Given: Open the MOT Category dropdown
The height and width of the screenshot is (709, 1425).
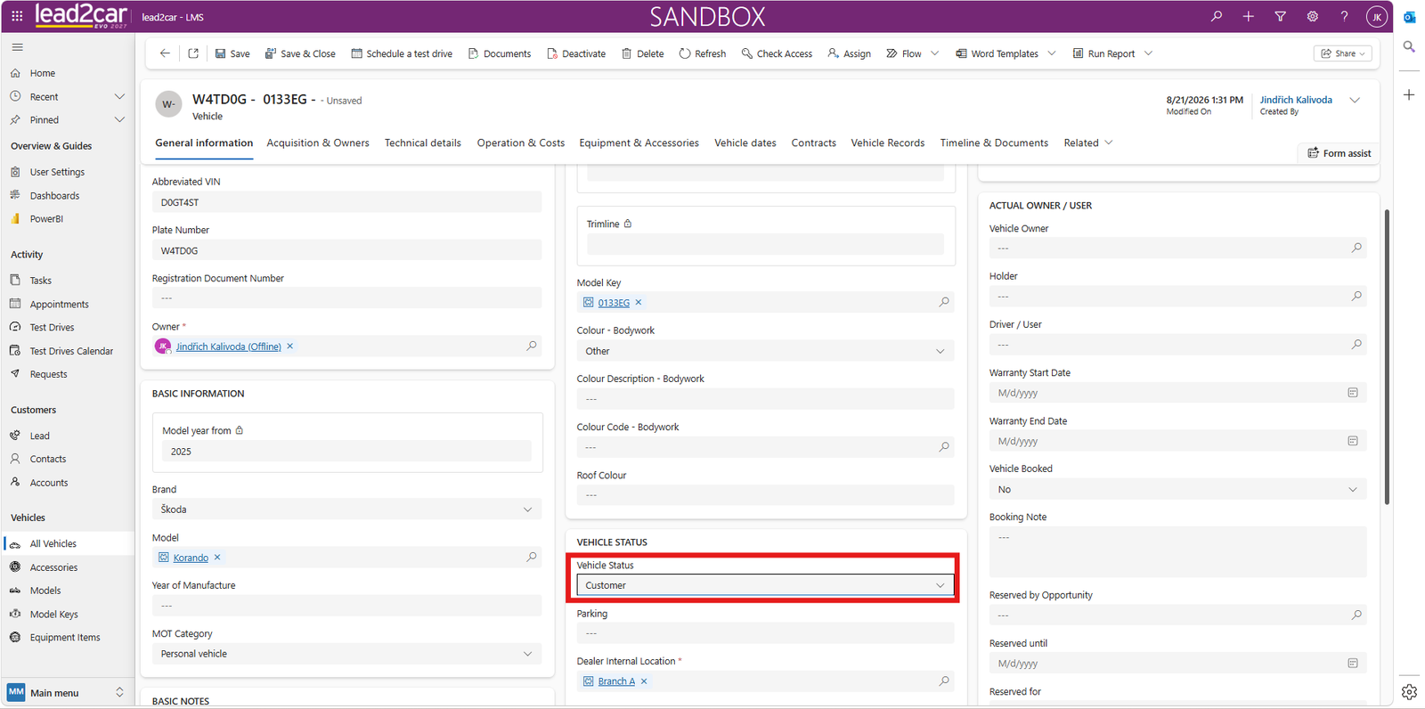Looking at the screenshot, I should (346, 654).
